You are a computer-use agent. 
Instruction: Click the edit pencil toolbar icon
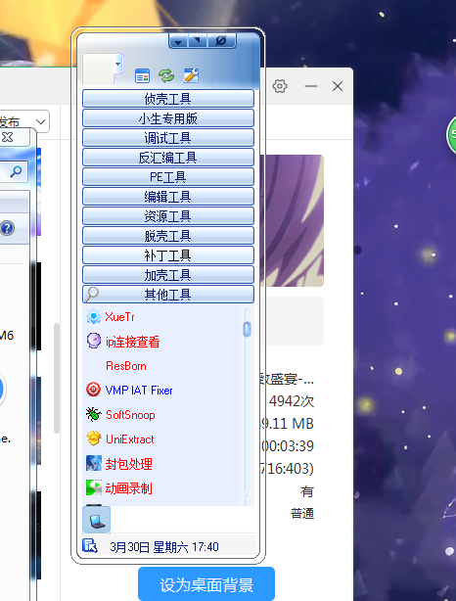click(x=191, y=75)
